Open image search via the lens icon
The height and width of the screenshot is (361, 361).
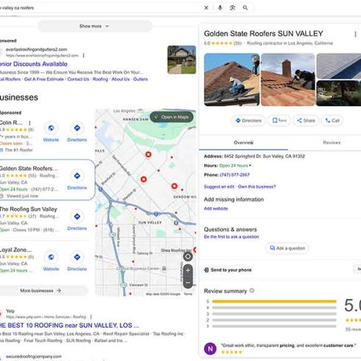click(x=232, y=8)
